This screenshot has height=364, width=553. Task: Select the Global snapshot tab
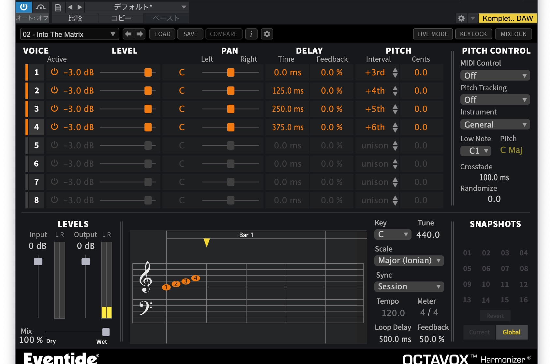click(x=511, y=332)
